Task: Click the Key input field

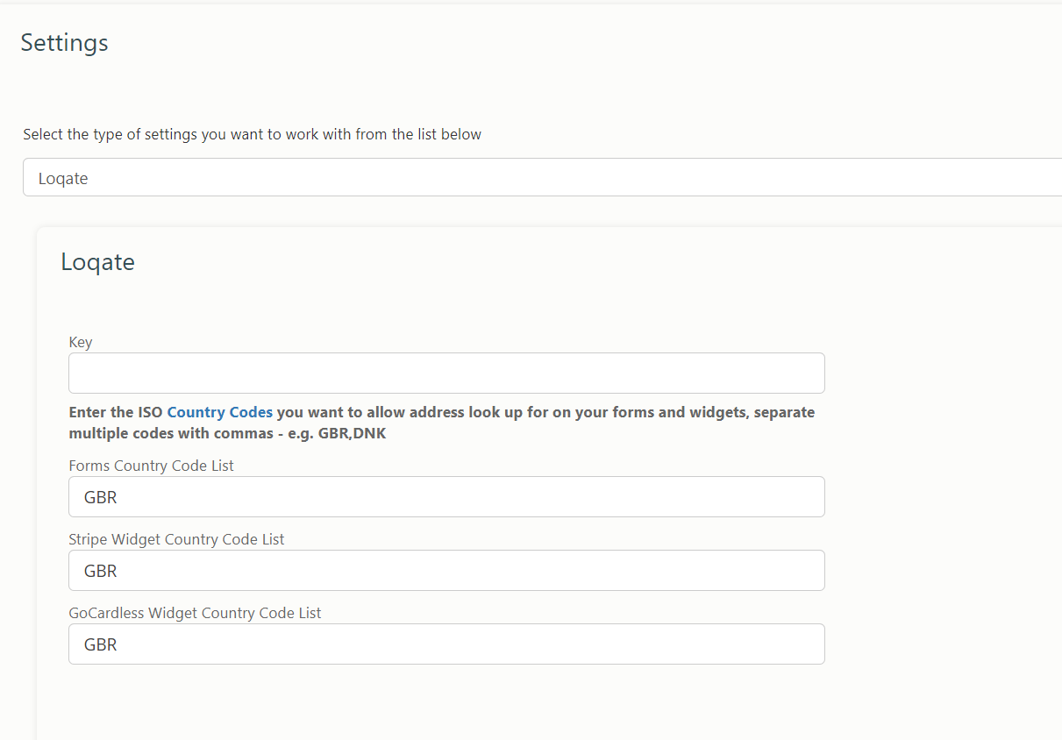Action: (446, 373)
